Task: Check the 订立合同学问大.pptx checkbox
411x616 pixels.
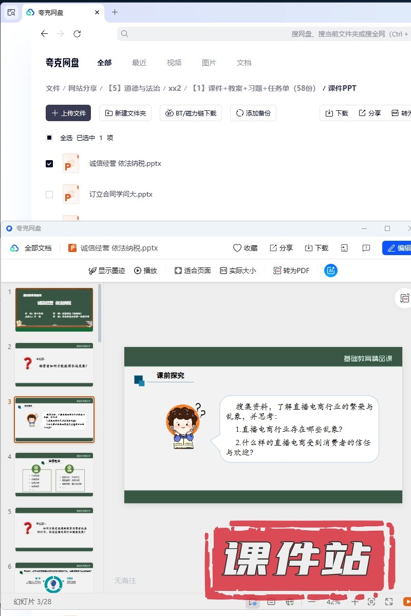Action: pyautogui.click(x=49, y=195)
